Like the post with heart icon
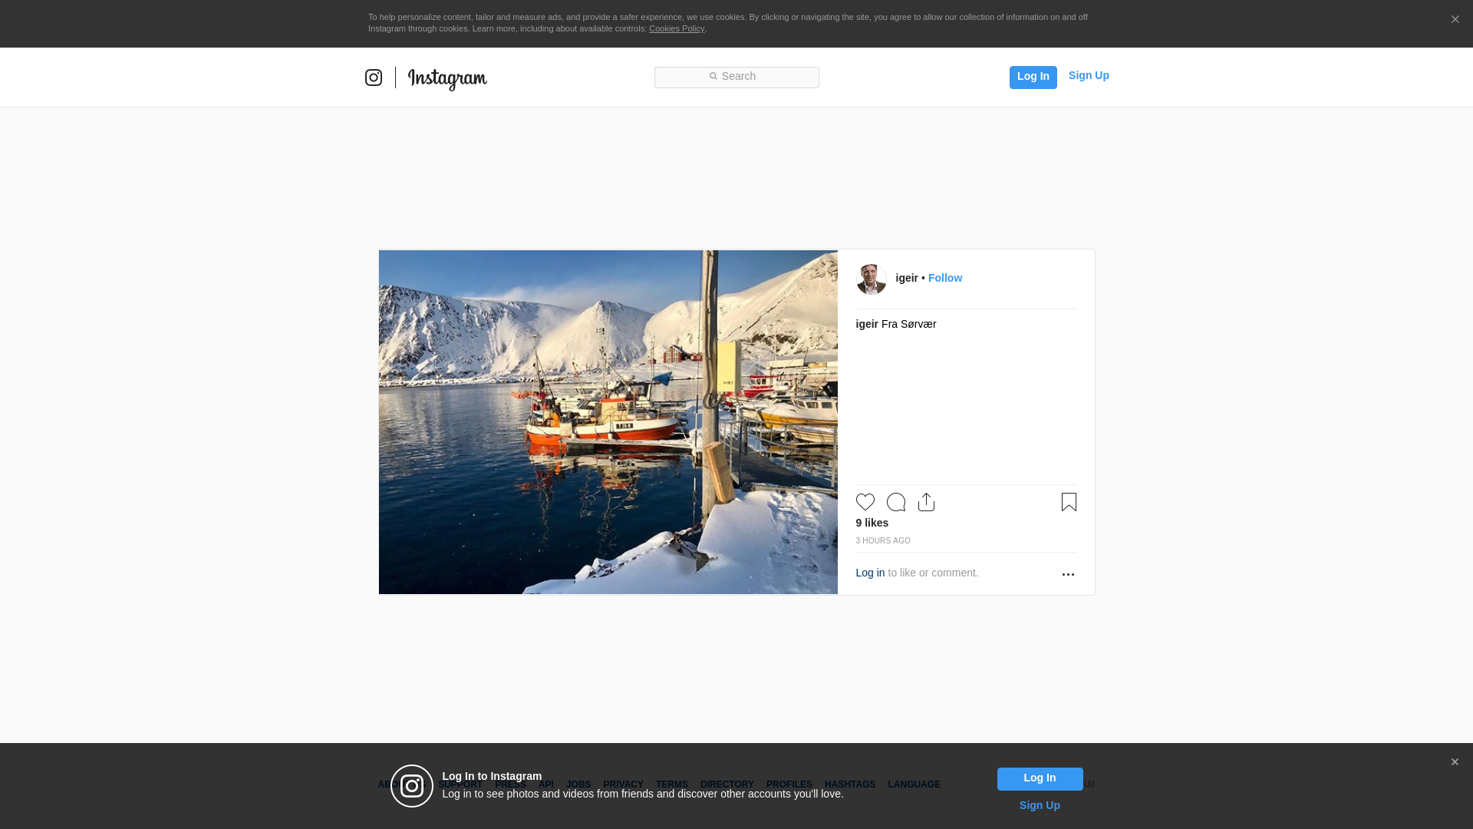This screenshot has height=829, width=1473. click(x=865, y=502)
